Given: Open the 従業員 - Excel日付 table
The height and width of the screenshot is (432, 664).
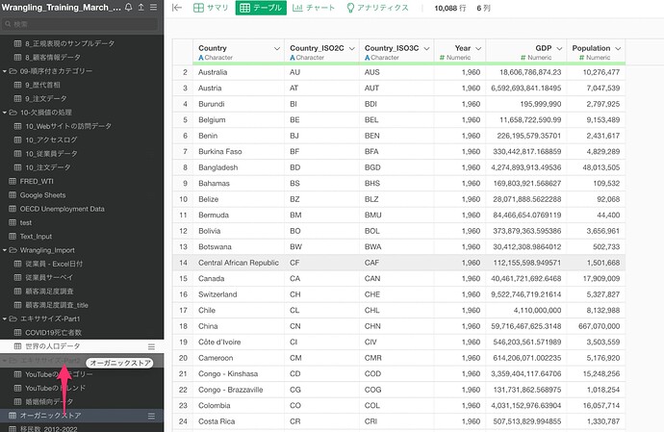Looking at the screenshot, I should [x=54, y=264].
